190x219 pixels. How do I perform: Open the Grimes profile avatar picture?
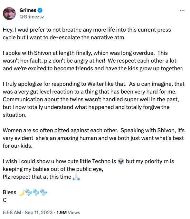(9, 14)
